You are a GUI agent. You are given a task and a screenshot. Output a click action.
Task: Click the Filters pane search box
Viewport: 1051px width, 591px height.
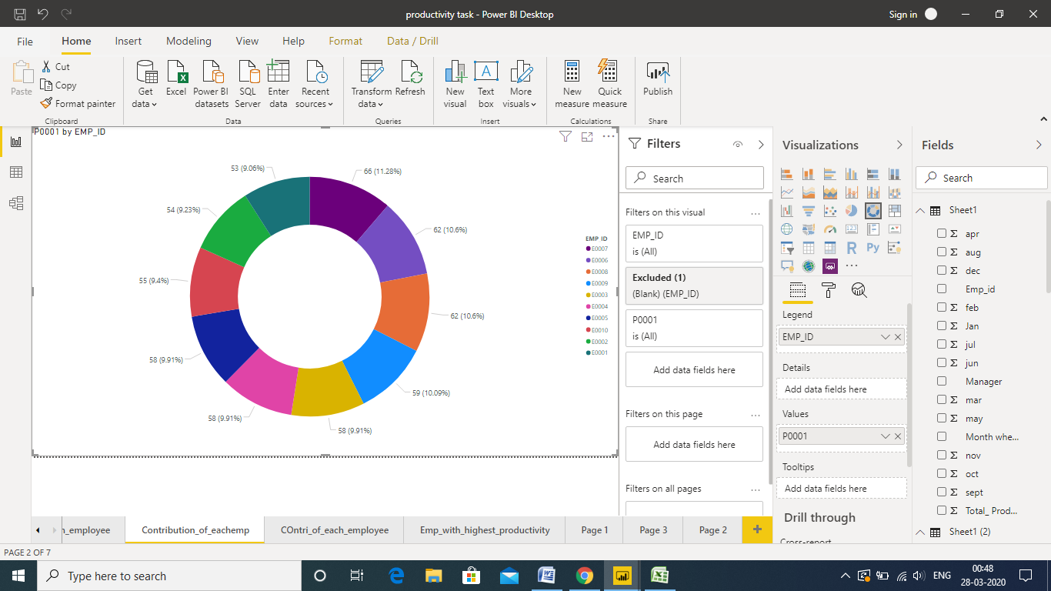point(694,178)
